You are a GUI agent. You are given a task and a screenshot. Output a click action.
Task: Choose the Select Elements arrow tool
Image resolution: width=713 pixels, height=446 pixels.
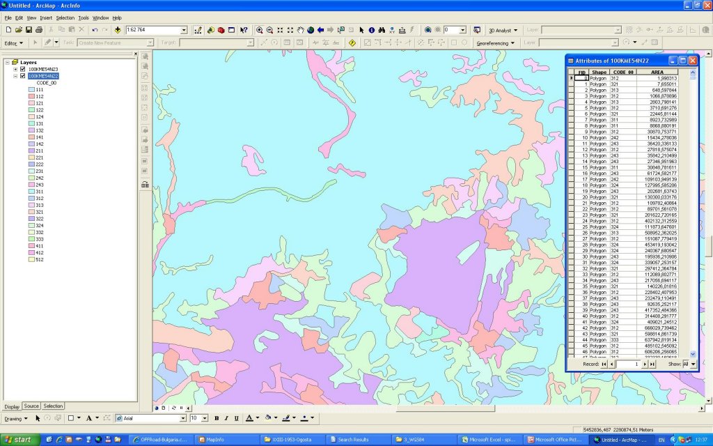point(361,30)
